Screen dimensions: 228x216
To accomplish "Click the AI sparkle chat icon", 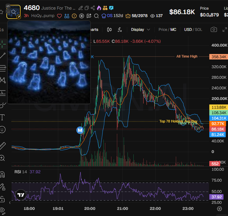I will coord(89,16).
